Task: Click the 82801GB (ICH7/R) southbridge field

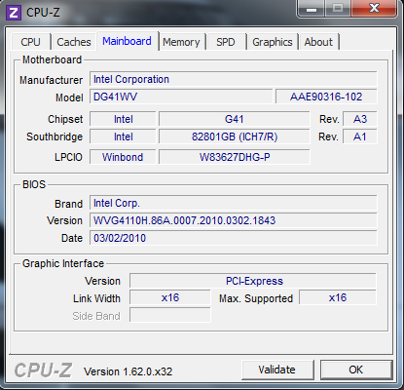Action: (234, 136)
